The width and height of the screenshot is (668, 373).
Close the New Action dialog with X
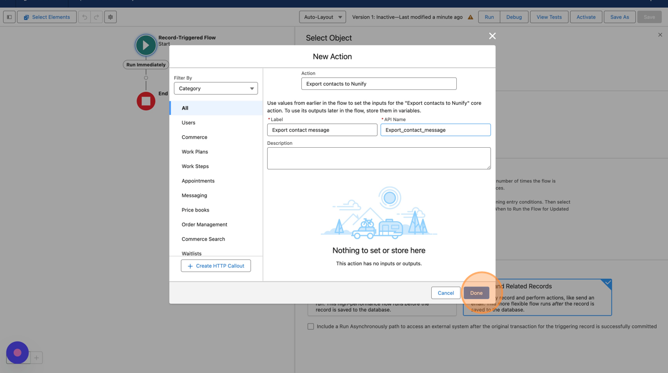pyautogui.click(x=492, y=36)
